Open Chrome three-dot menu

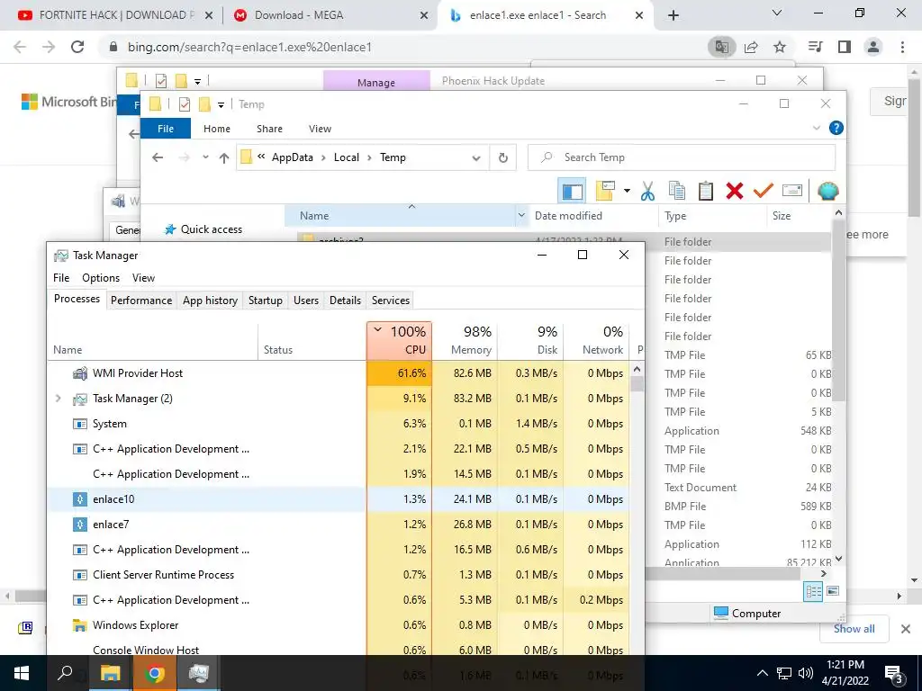902,47
